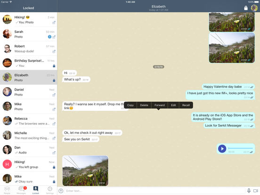Select Elizabeth's conversation in list
260x195 pixels.
[29, 77]
